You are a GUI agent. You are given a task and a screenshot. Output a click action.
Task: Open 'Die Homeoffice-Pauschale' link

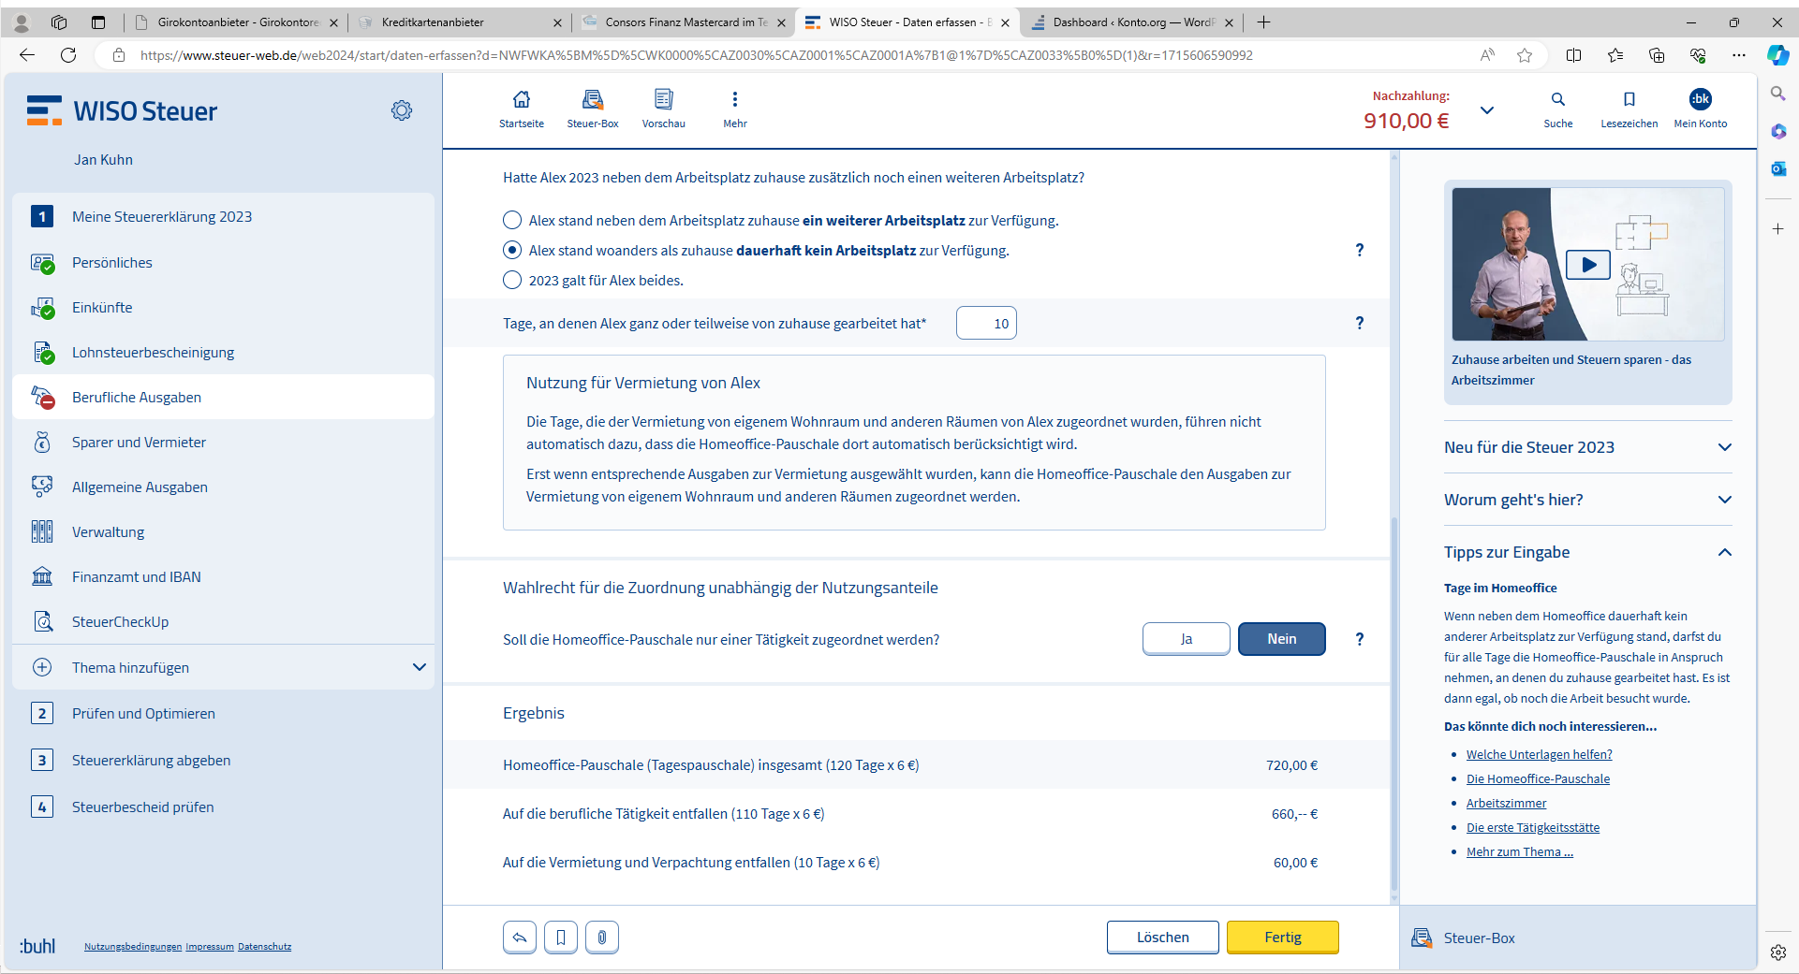pos(1538,778)
